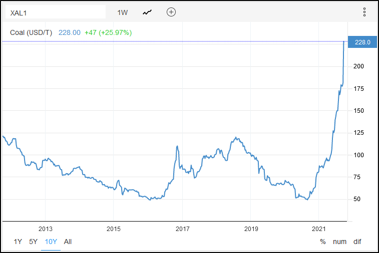Image resolution: width=379 pixels, height=253 pixels.
Task: Open the three-dot options menu
Action: [364, 12]
